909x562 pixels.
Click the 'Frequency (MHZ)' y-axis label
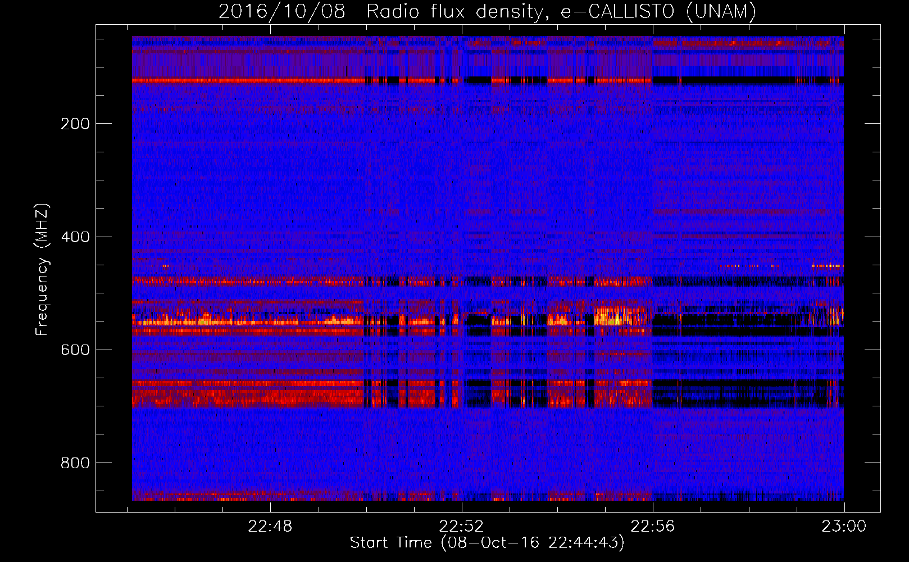pyautogui.click(x=42, y=270)
